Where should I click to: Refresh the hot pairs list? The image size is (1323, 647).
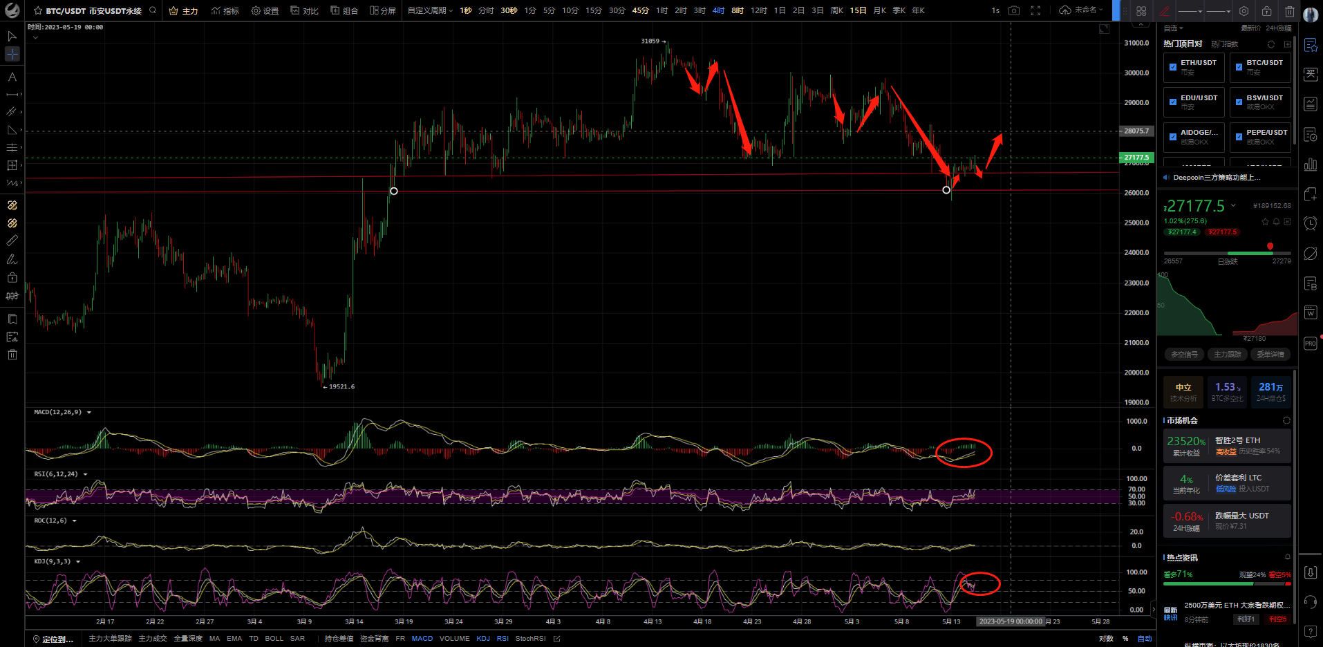point(1271,44)
